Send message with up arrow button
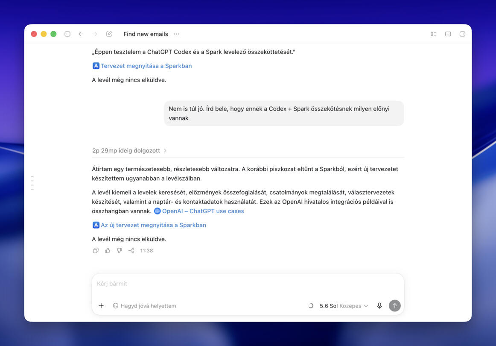 (x=394, y=306)
